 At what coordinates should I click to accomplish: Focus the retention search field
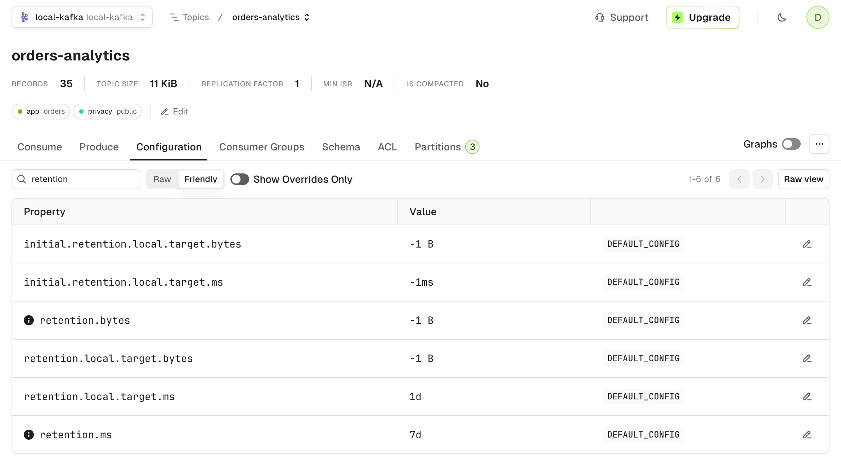tap(76, 179)
